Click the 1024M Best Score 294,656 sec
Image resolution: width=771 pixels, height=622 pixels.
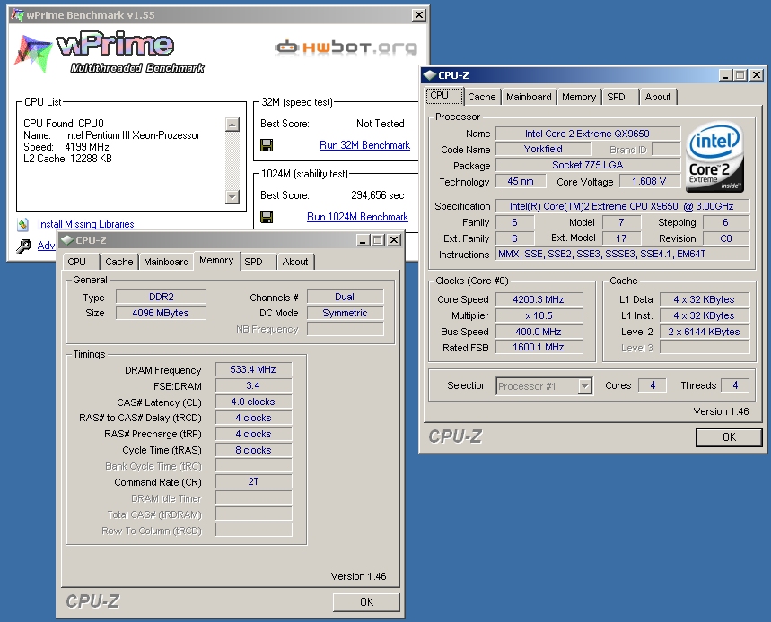coord(378,195)
